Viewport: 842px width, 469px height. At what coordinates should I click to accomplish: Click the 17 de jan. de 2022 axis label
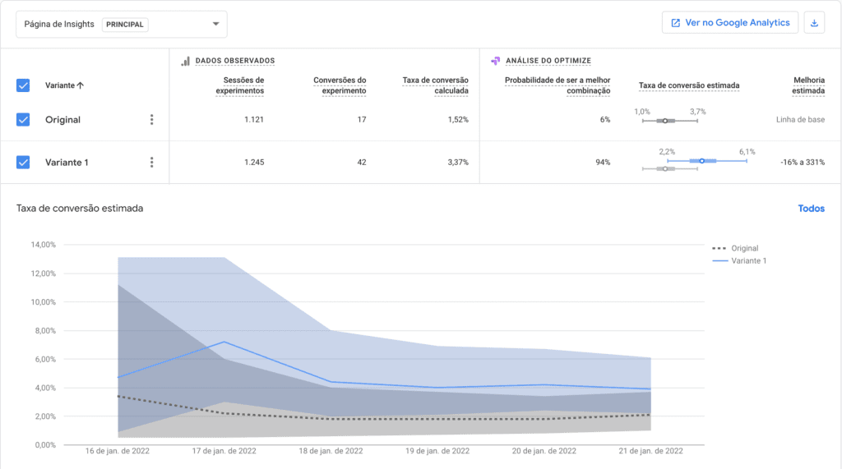pyautogui.click(x=224, y=451)
